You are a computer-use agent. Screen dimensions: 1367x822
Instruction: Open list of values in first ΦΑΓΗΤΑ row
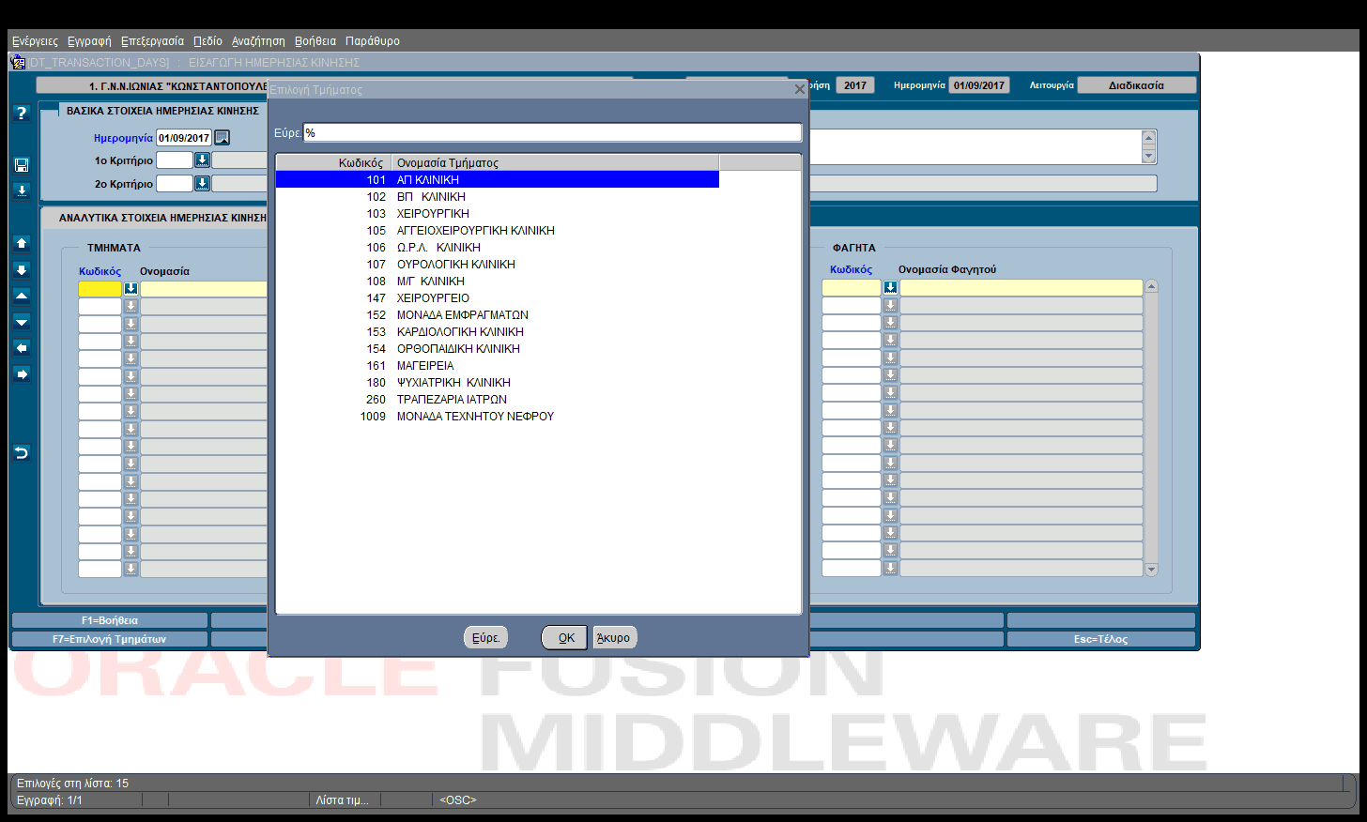[890, 287]
